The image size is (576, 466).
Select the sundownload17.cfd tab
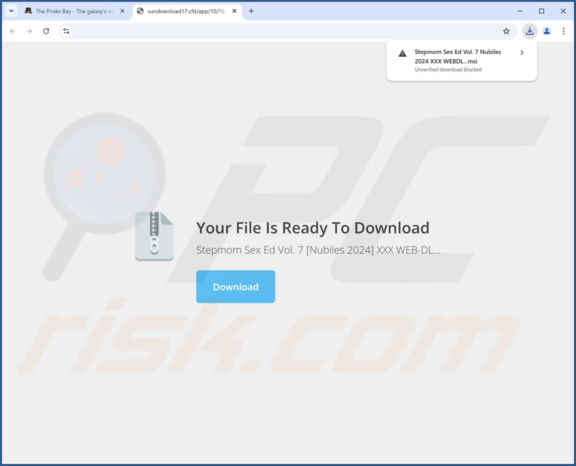tap(182, 12)
